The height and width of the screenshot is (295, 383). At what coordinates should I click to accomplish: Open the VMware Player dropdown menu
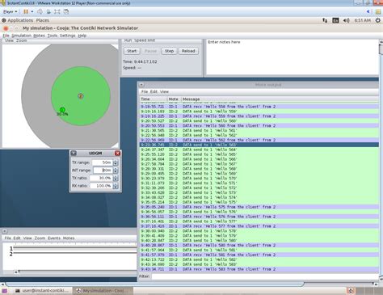[11, 11]
